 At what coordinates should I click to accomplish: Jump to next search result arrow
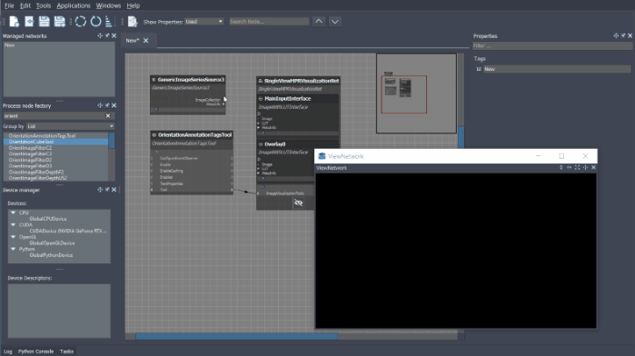click(335, 22)
